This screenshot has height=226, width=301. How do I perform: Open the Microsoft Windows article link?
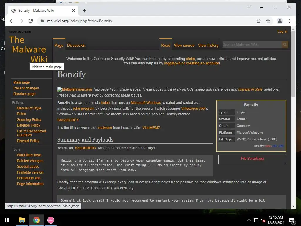(146, 103)
